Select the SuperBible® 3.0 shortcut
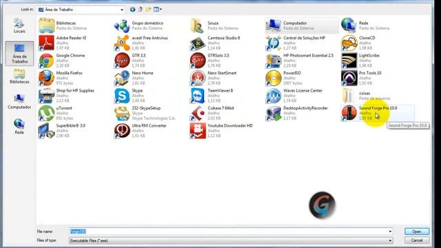441x248 pixels. (x=62, y=131)
